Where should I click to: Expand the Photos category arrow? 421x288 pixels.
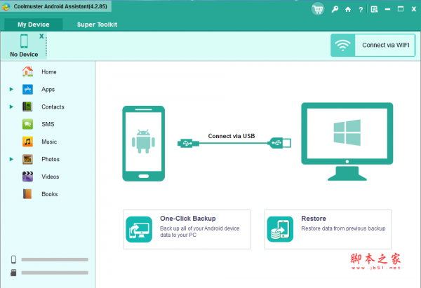point(11,159)
